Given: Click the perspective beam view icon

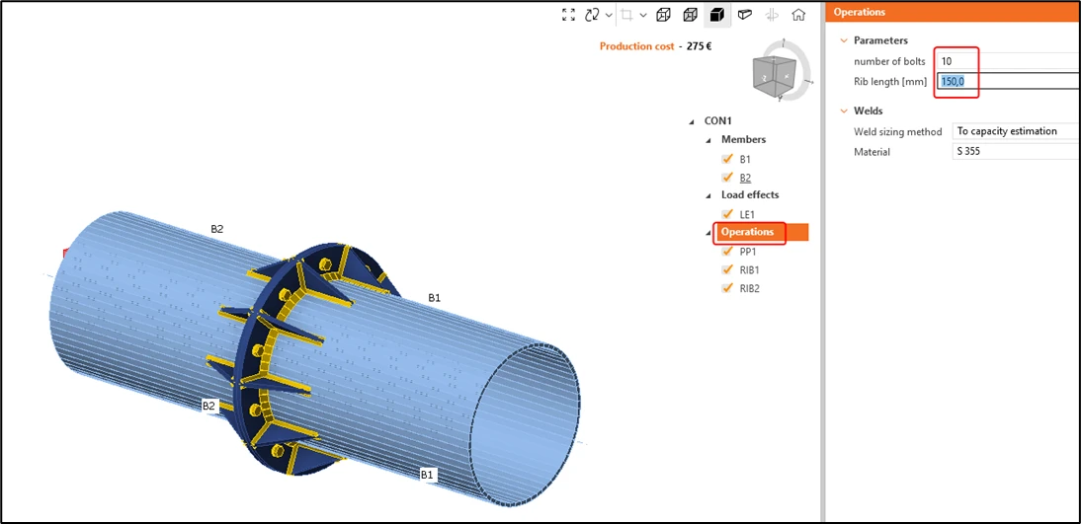Looking at the screenshot, I should point(745,15).
